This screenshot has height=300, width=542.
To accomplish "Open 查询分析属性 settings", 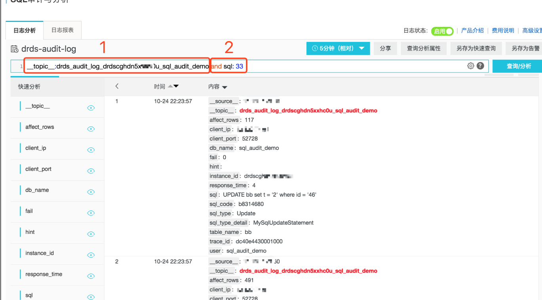I will point(424,48).
